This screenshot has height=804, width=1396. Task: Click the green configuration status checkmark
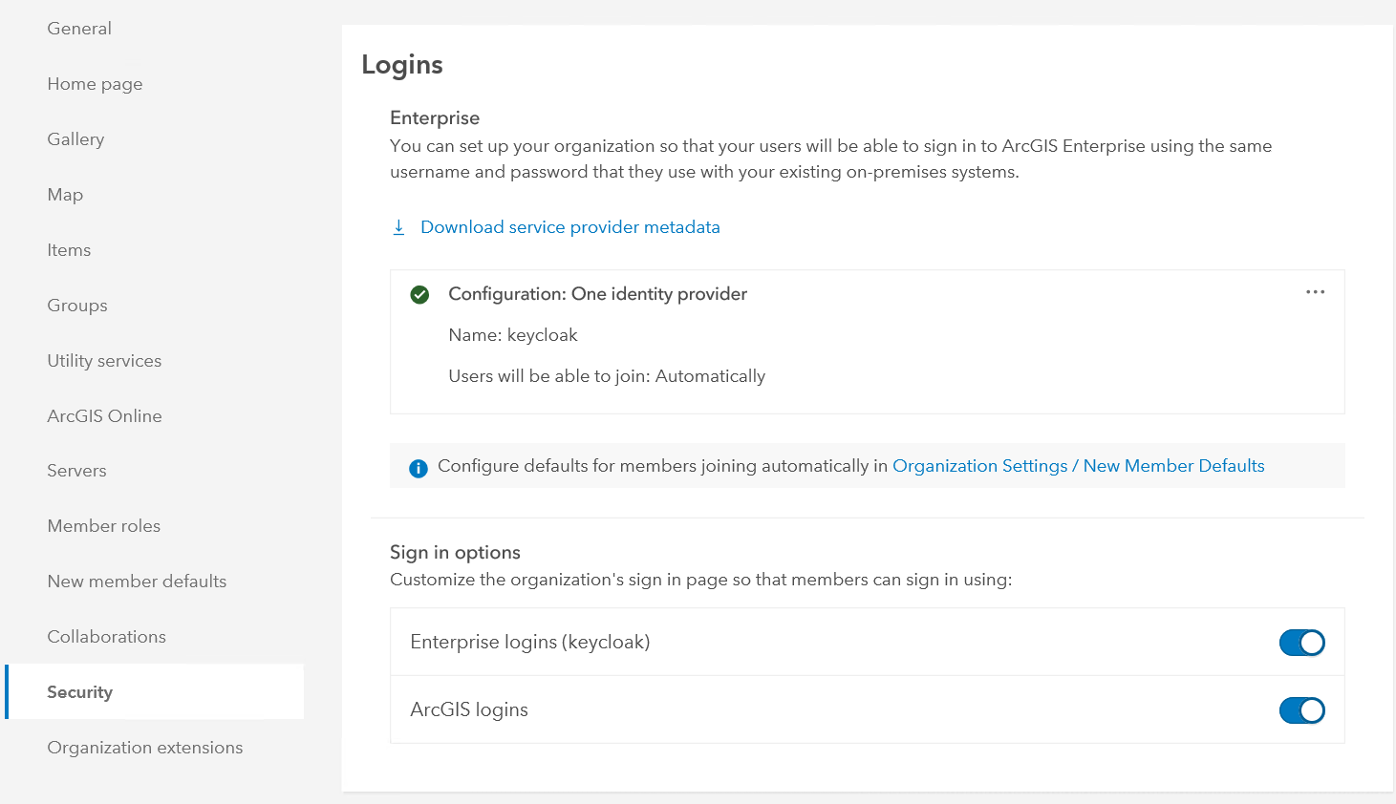point(419,294)
